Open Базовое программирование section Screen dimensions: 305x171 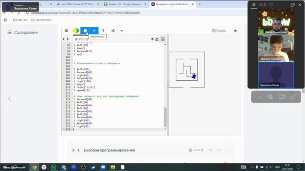point(109,150)
